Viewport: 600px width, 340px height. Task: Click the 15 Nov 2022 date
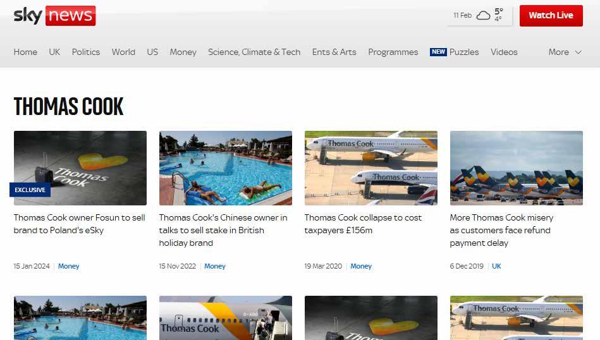point(178,266)
